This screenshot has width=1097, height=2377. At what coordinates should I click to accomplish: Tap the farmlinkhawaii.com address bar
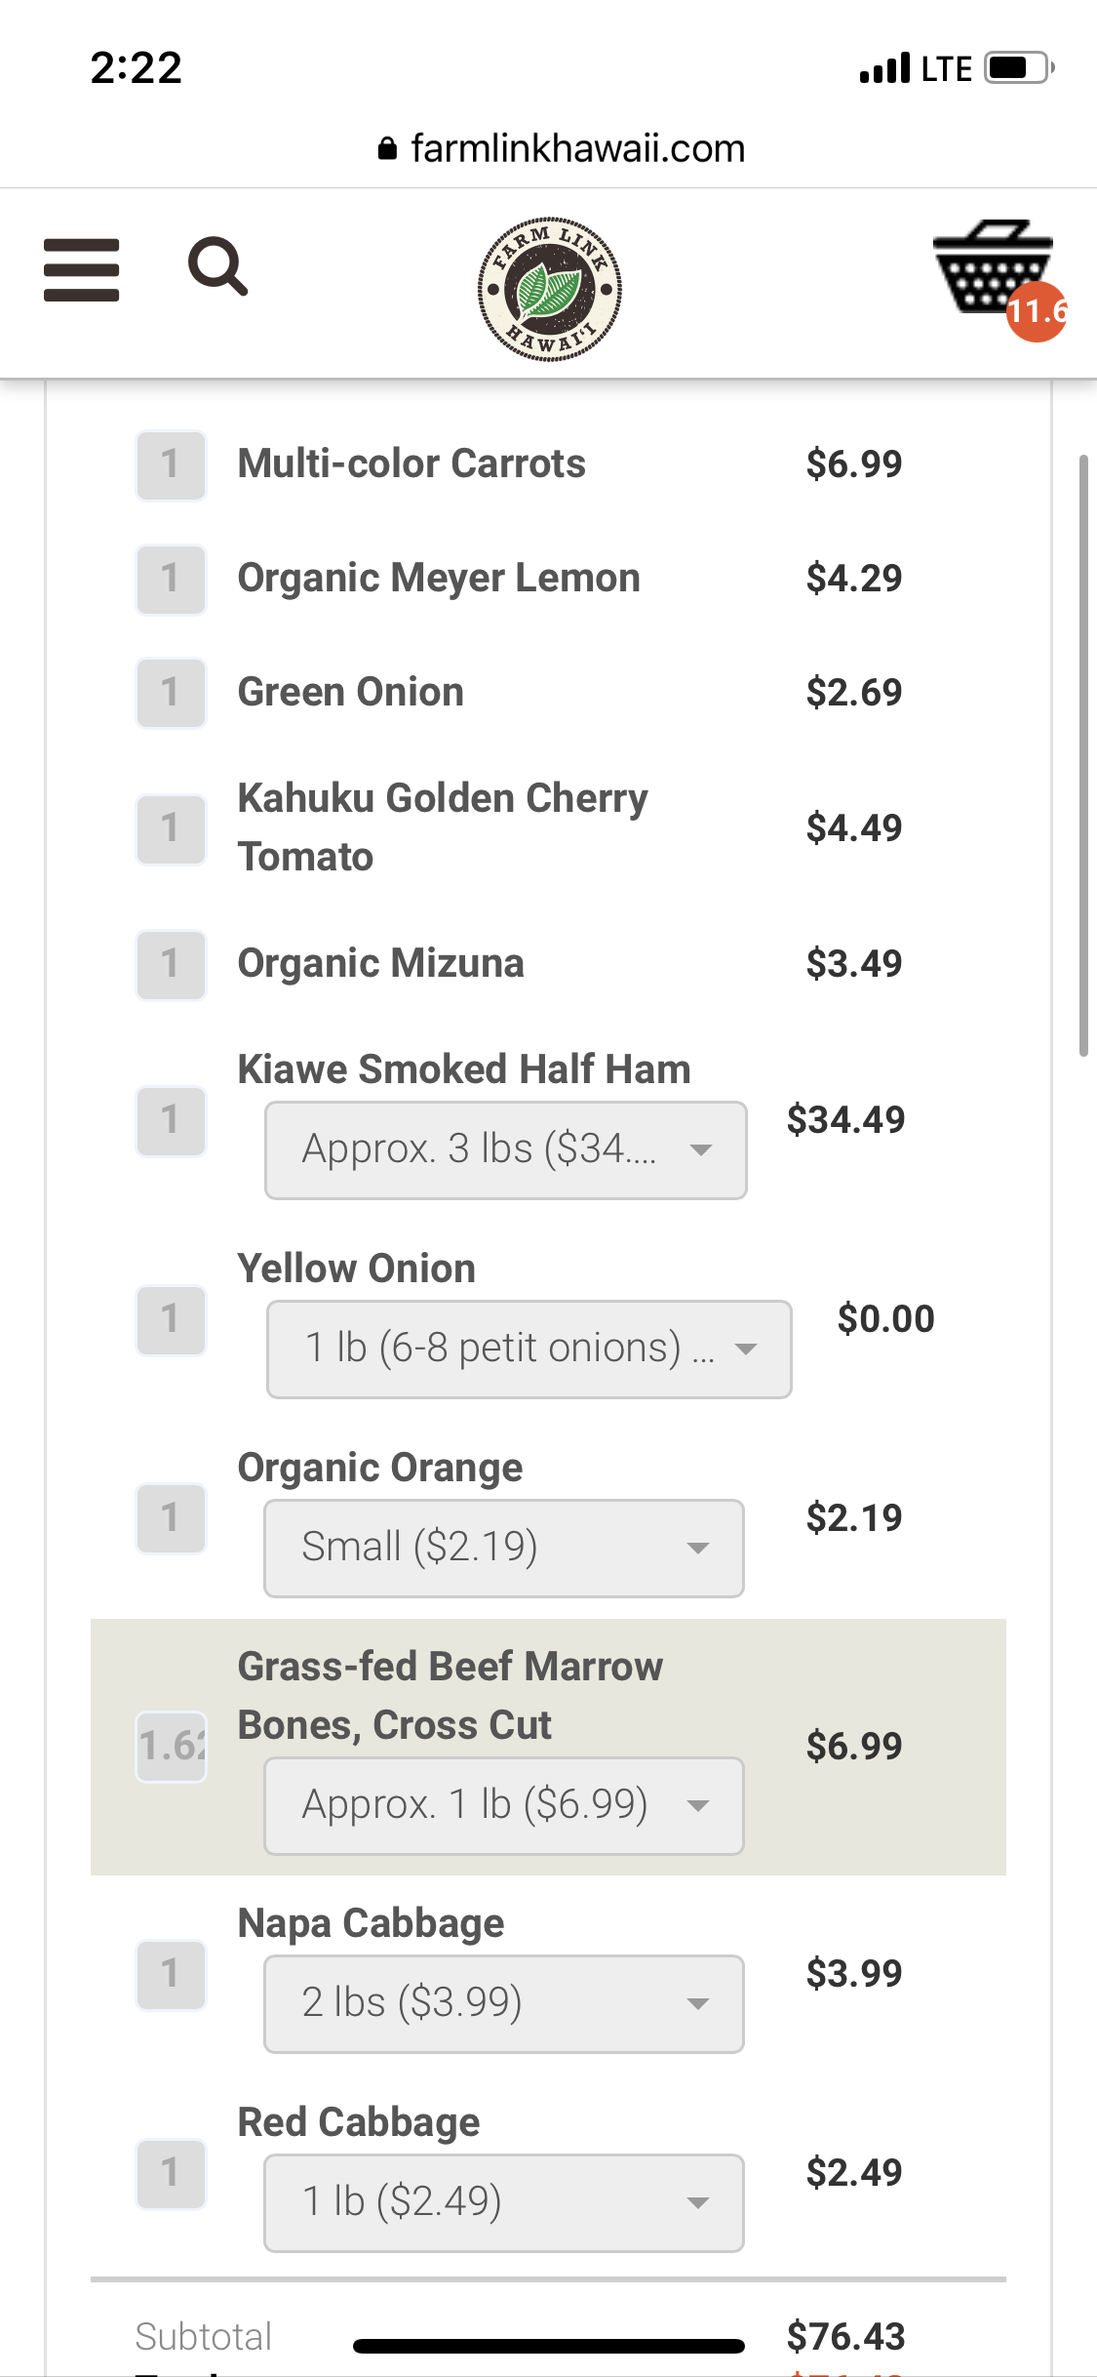tap(575, 149)
